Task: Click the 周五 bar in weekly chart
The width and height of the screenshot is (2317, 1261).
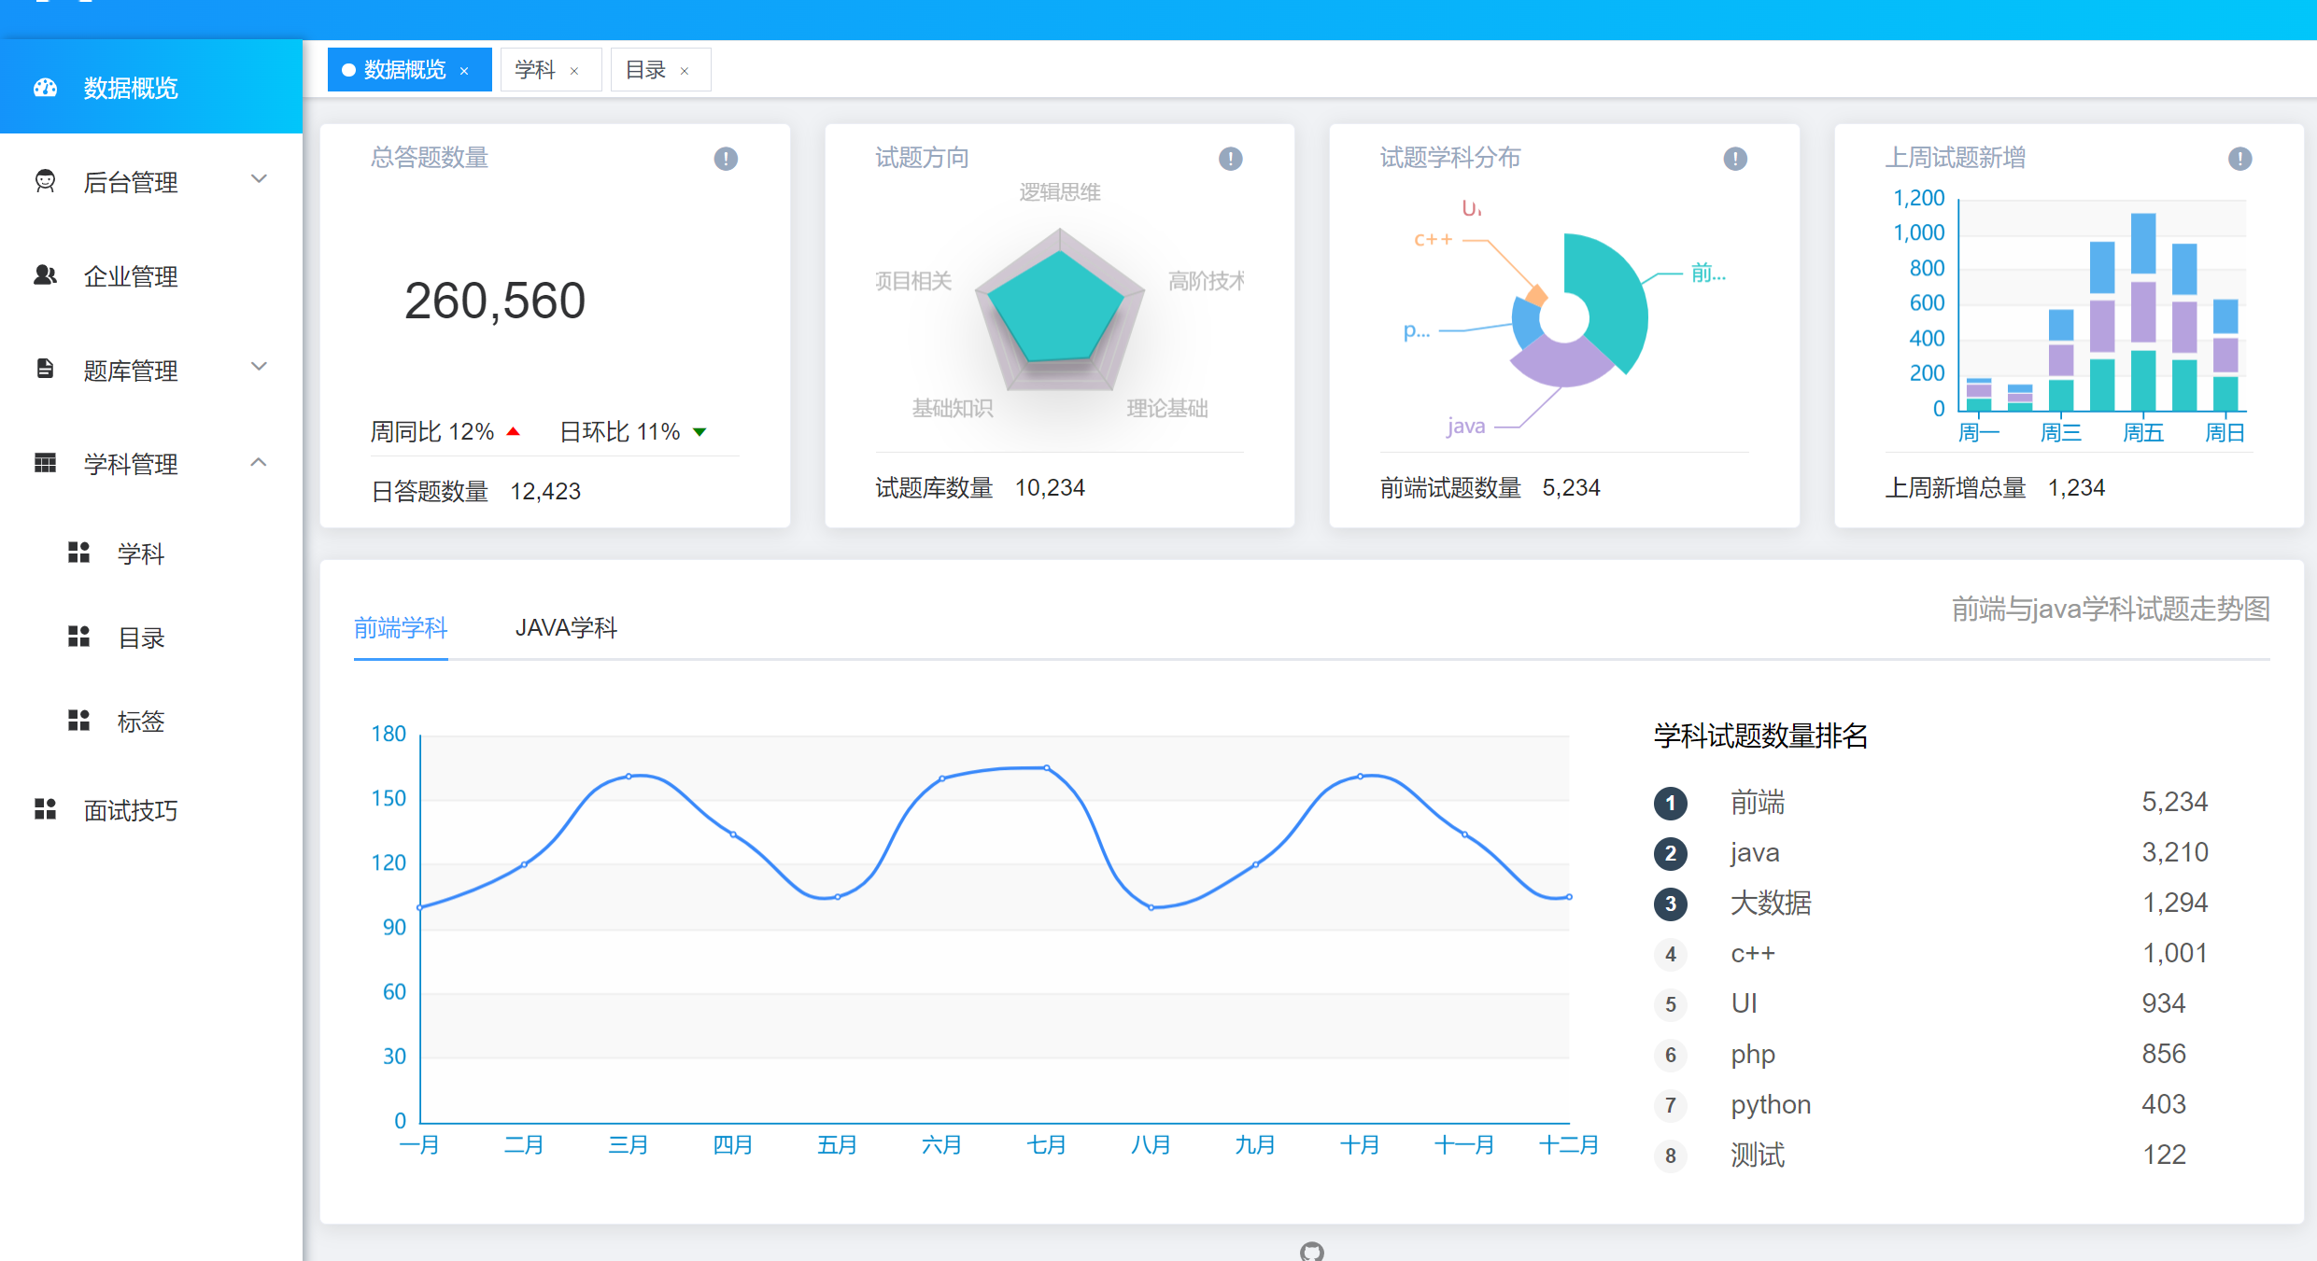Action: [x=2143, y=313]
